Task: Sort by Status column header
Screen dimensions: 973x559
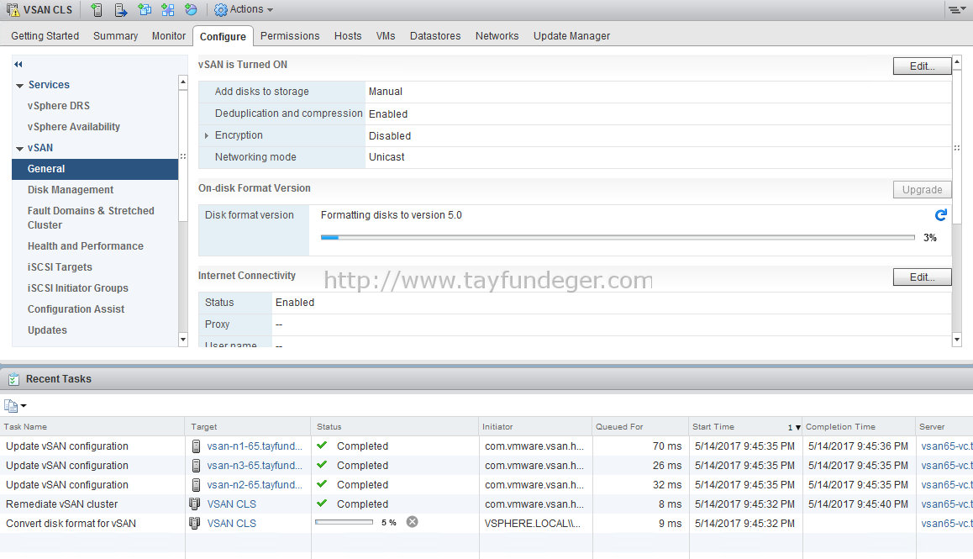Action: tap(395, 427)
